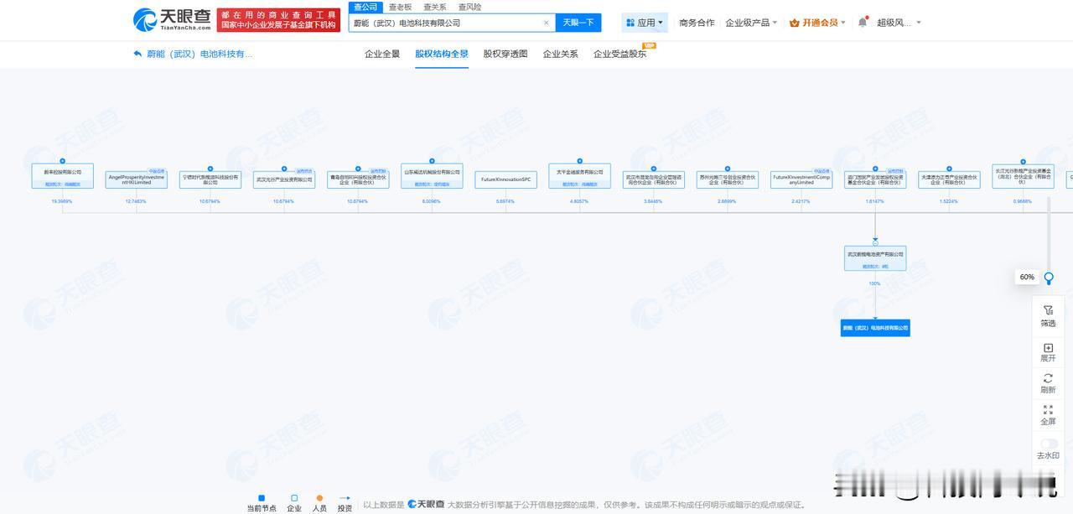Image resolution: width=1073 pixels, height=514 pixels.
Task: Expand the node above 苏州元皓三号创业投资合伙企业
Action: pos(728,169)
